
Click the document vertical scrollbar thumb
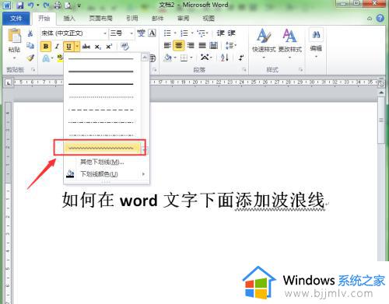click(x=381, y=121)
